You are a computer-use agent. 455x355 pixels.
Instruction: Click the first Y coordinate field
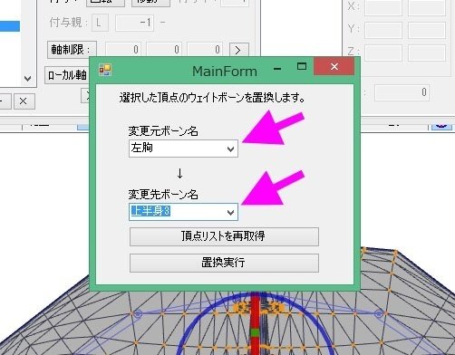383,30
